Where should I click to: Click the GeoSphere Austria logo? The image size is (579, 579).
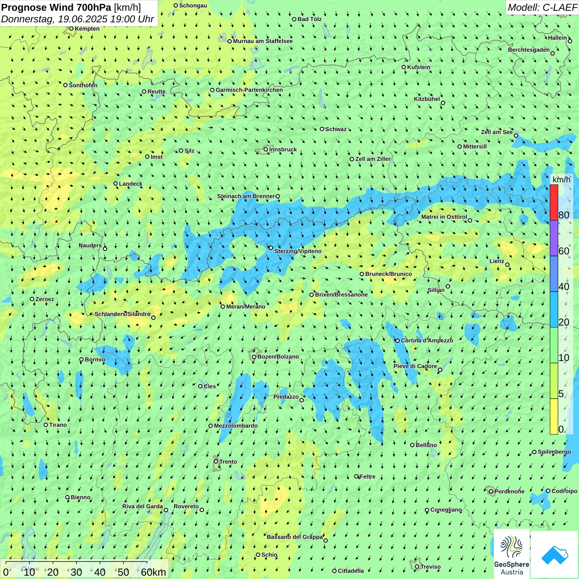point(512,554)
